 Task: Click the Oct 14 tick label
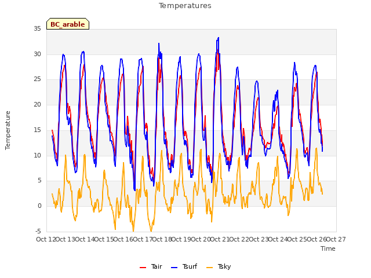coord(85,239)
